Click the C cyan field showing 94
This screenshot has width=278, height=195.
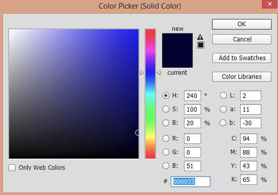249,138
